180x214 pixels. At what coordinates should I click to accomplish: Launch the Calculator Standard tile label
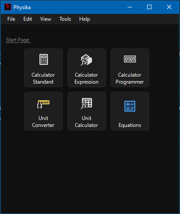coord(43,78)
